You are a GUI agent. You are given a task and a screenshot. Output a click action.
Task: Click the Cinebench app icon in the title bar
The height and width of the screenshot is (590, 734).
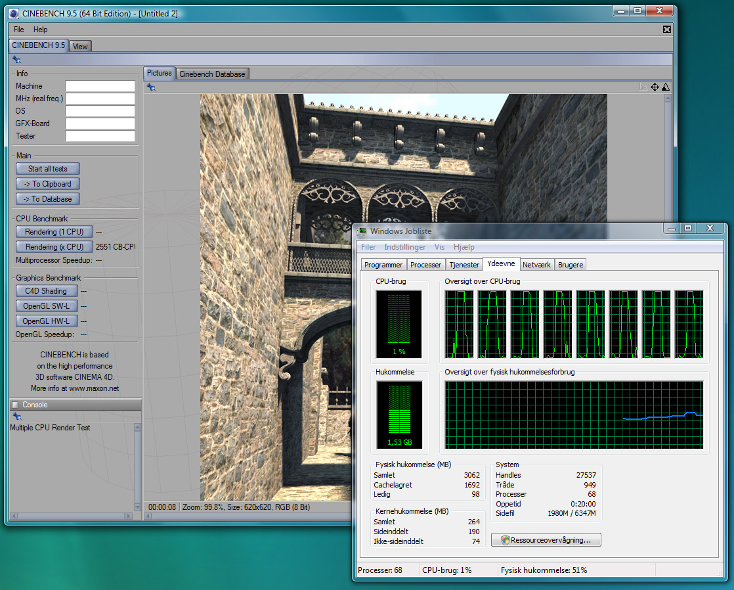[x=14, y=13]
